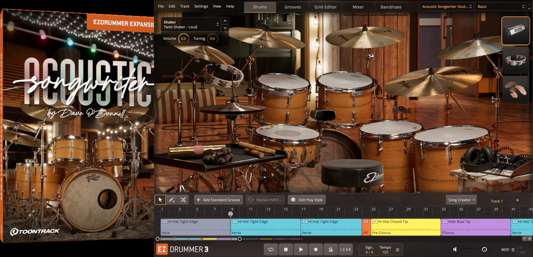This screenshot has width=533, height=257.
Task: Select the pencil draw tool
Action: point(172,200)
